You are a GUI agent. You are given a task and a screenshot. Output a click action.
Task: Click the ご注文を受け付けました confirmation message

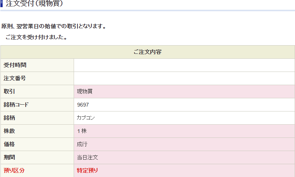37,37
